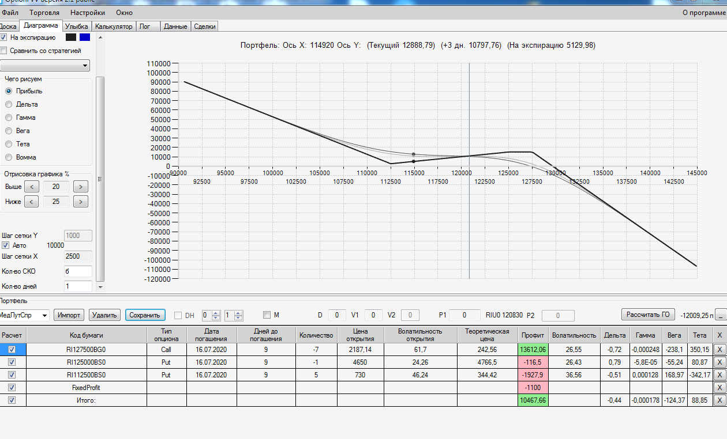Click the Удалить button
Screen dimensions: 727x439
coord(105,315)
